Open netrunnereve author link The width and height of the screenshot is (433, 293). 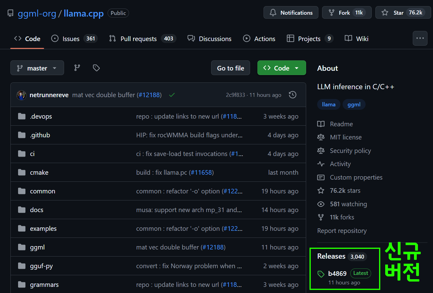49,95
